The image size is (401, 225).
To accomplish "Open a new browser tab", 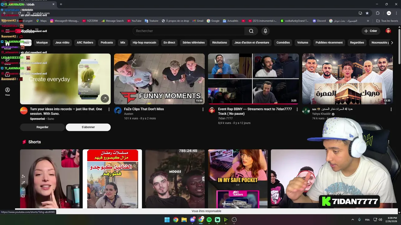I will coord(61,4).
